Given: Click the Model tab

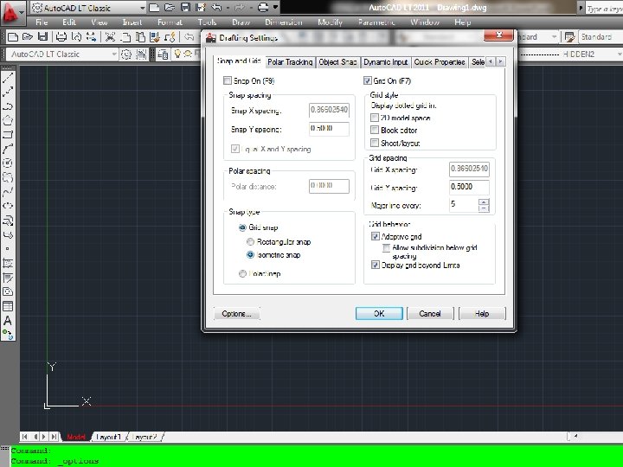Looking at the screenshot, I should click(x=76, y=437).
